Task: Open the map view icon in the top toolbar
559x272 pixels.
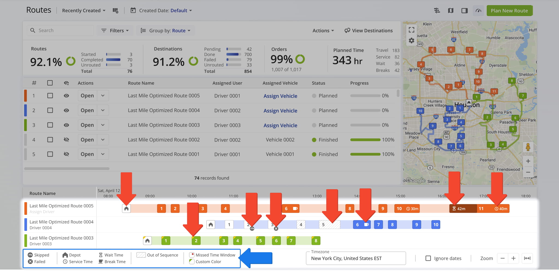Action: pyautogui.click(x=451, y=10)
